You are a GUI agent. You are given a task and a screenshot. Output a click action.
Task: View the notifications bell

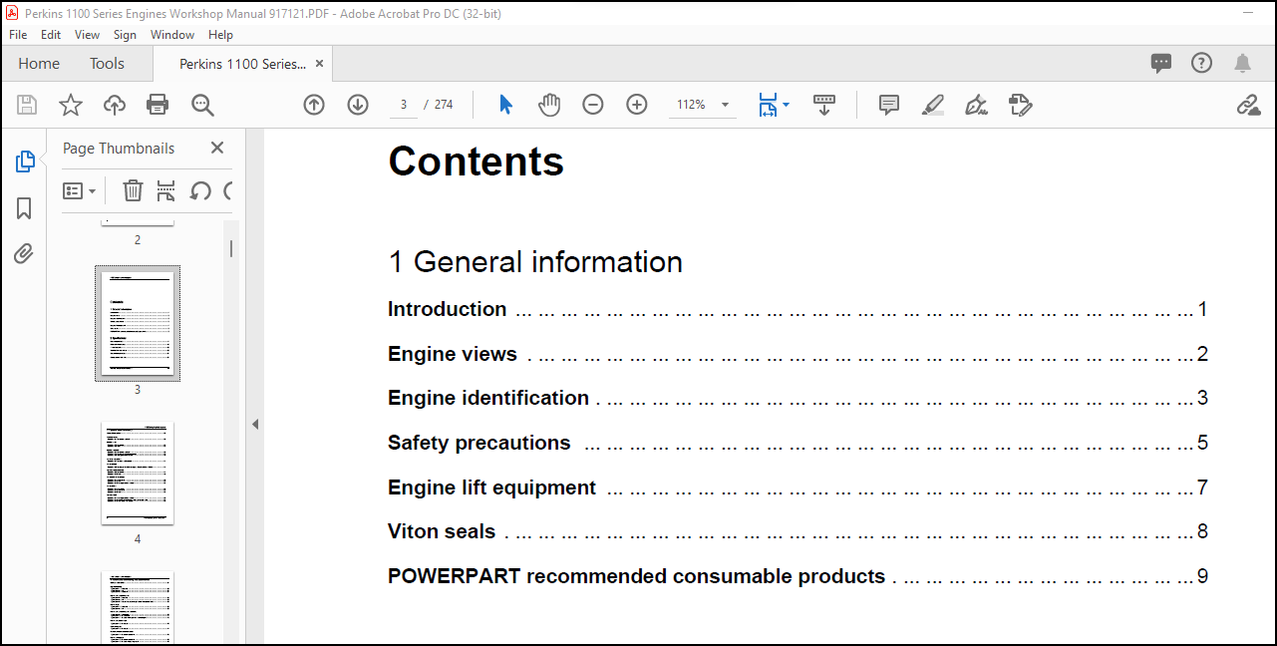point(1242,63)
